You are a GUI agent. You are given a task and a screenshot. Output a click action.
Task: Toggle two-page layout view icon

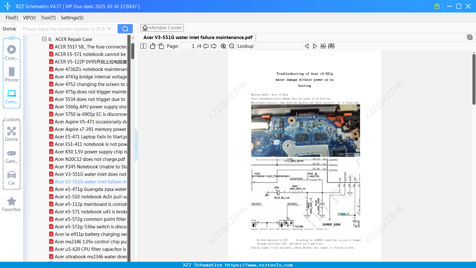pos(143,46)
